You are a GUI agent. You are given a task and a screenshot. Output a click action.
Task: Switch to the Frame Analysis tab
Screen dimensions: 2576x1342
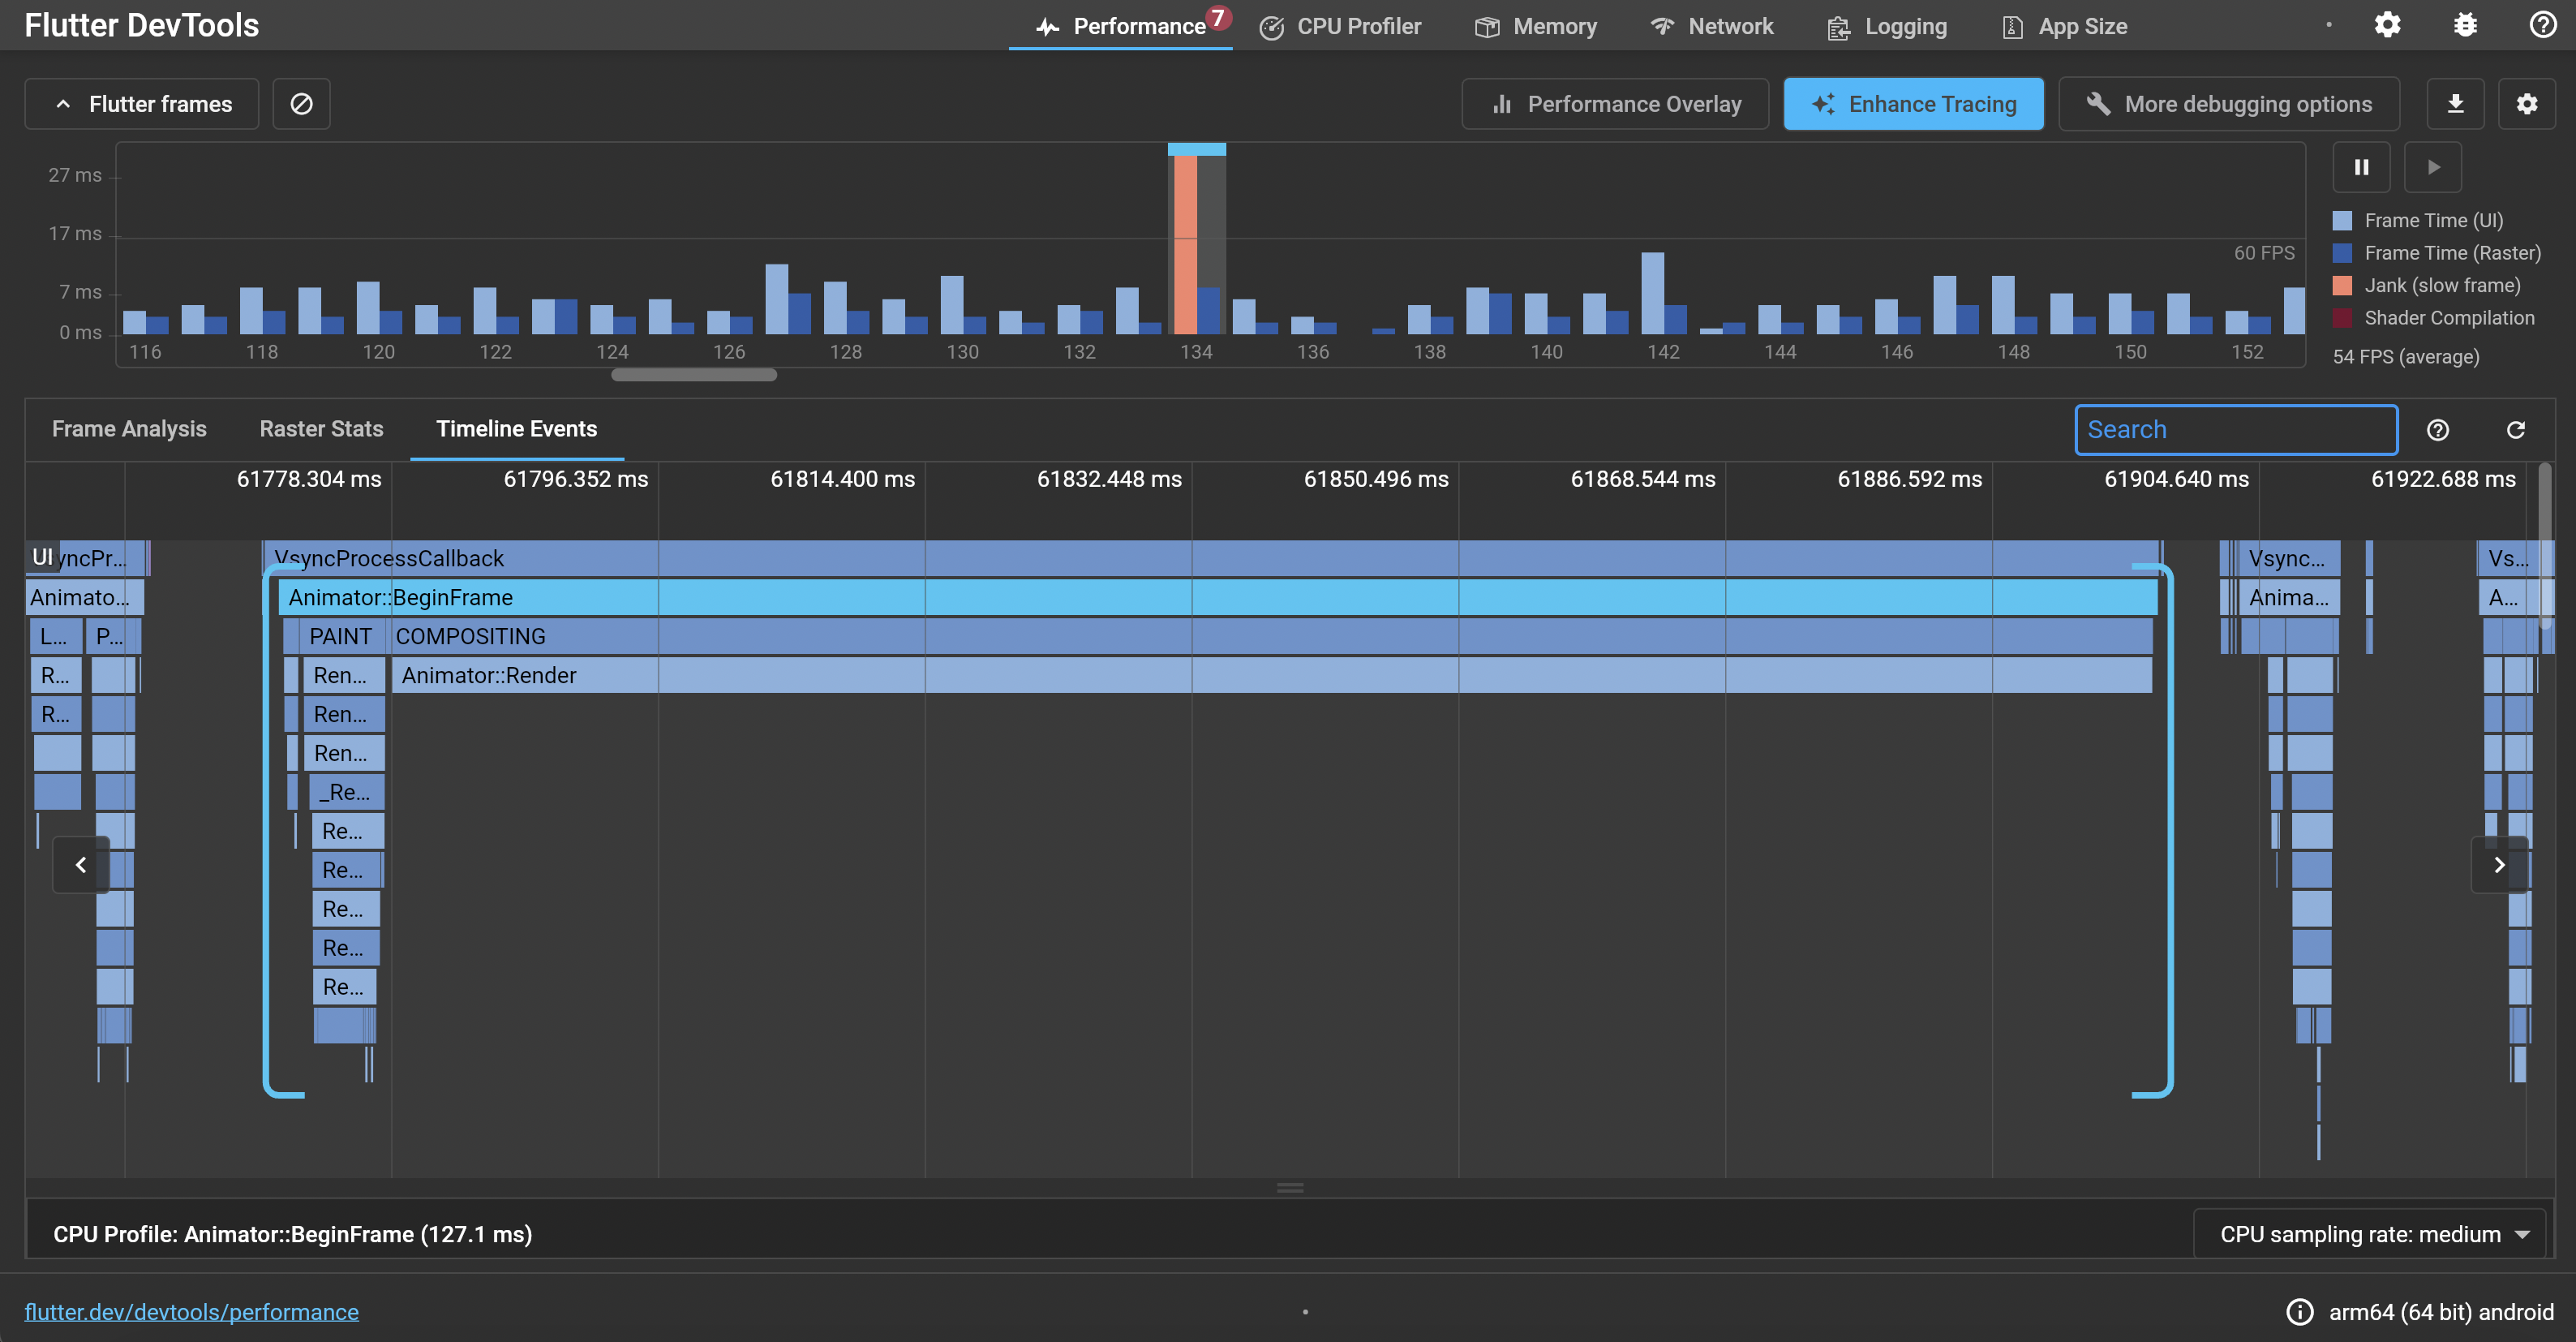click(x=129, y=429)
